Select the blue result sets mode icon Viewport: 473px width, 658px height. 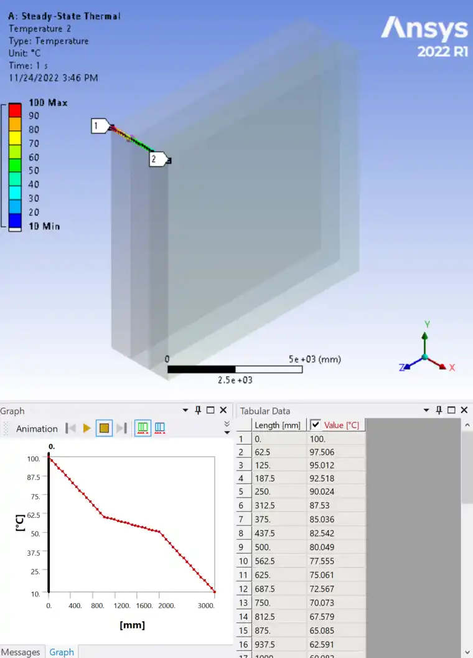pyautogui.click(x=160, y=428)
